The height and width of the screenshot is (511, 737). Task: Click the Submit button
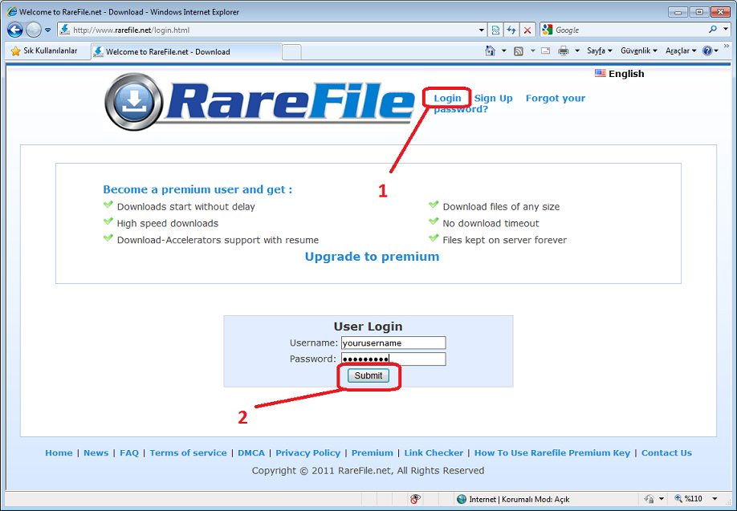(x=368, y=375)
